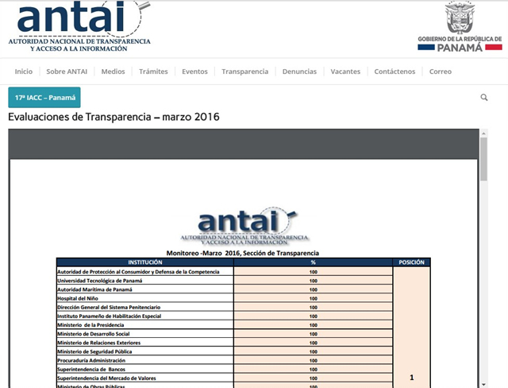This screenshot has width=508, height=388.
Task: Select the Autoridad Marítima de Panamá row
Action: click(x=225, y=289)
